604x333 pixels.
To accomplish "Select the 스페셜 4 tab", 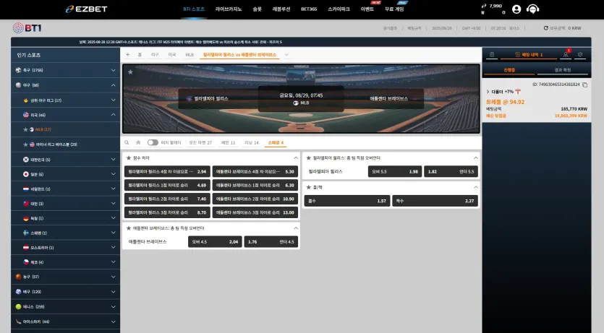I will click(276, 142).
